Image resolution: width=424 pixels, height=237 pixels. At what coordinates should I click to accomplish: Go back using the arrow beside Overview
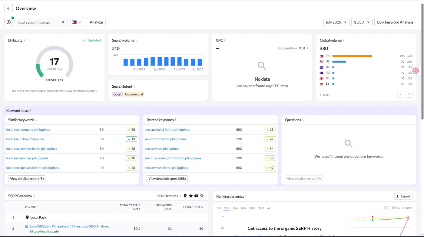(x=8, y=8)
